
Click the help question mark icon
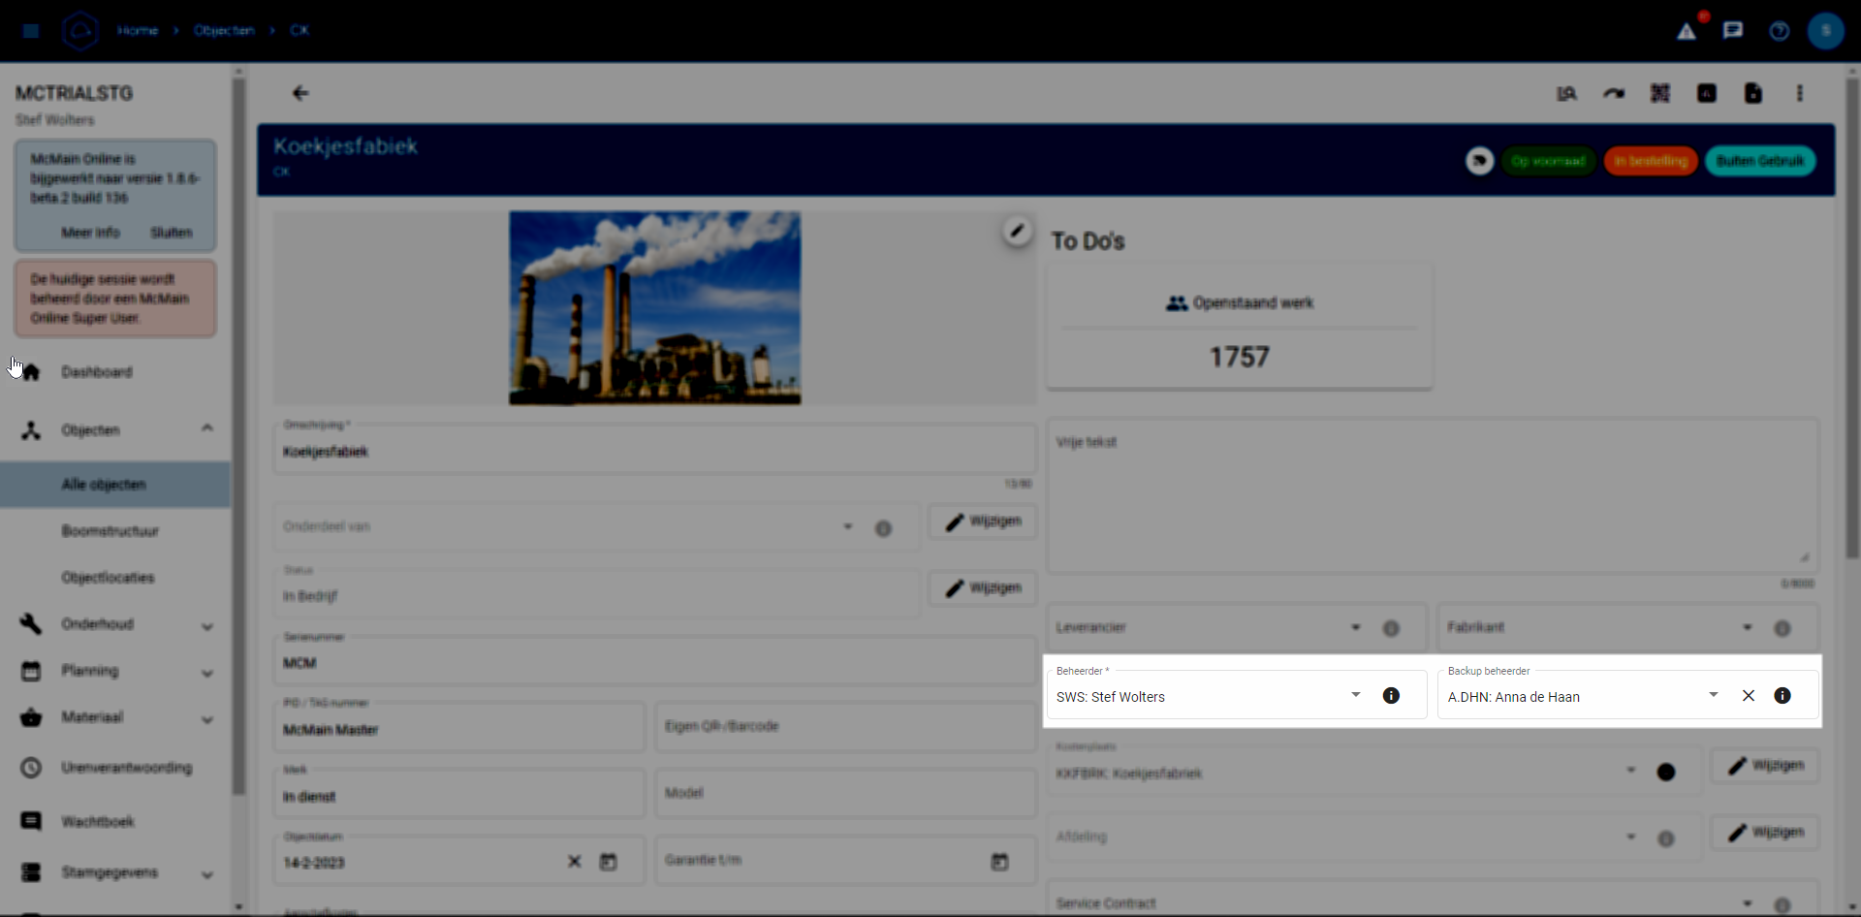(1779, 31)
